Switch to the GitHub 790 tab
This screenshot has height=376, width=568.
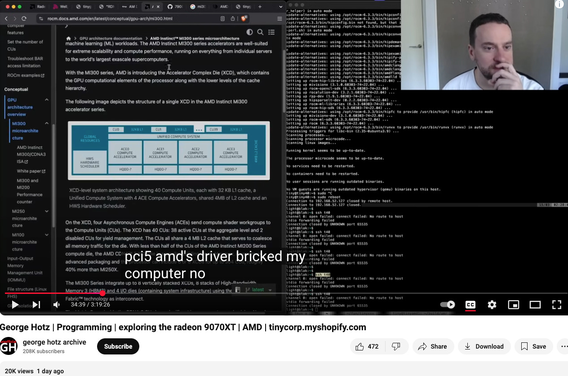[x=175, y=7]
